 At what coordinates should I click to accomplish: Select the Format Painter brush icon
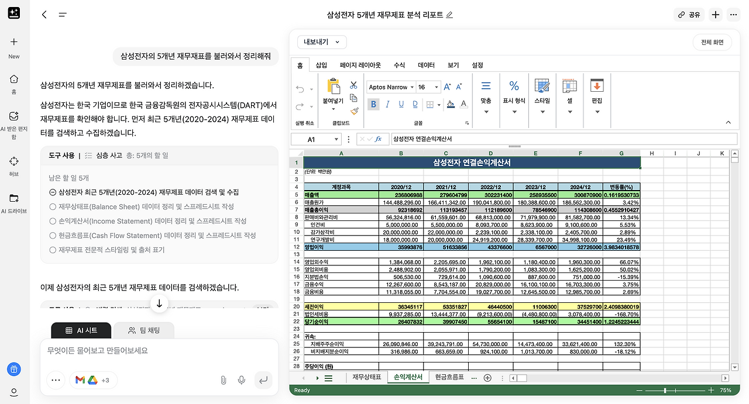click(353, 110)
